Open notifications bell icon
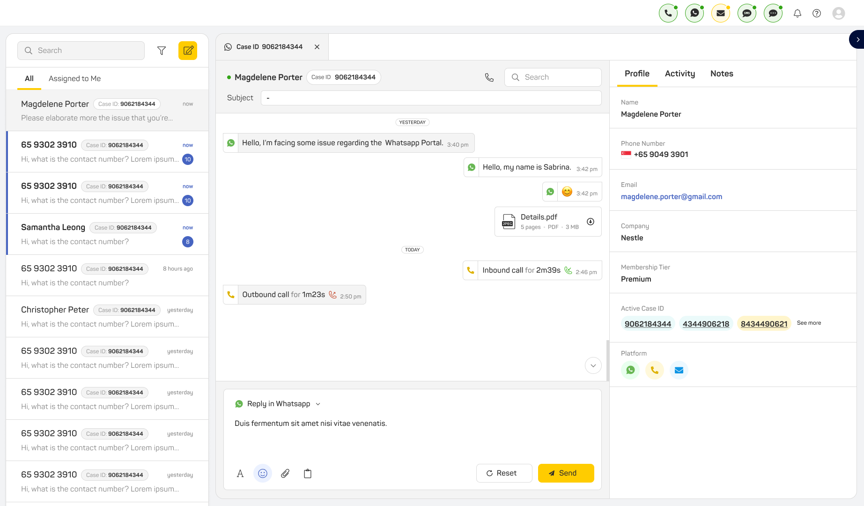864x506 pixels. [x=798, y=13]
